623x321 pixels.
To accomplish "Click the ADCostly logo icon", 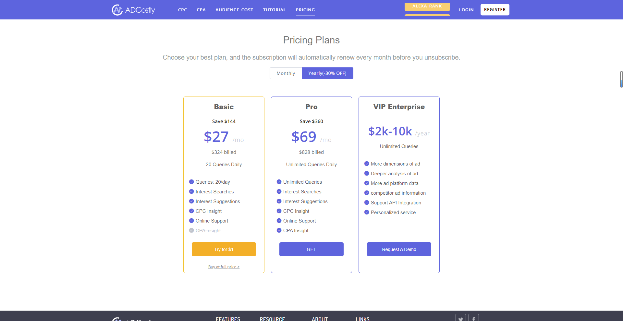I will (x=117, y=10).
